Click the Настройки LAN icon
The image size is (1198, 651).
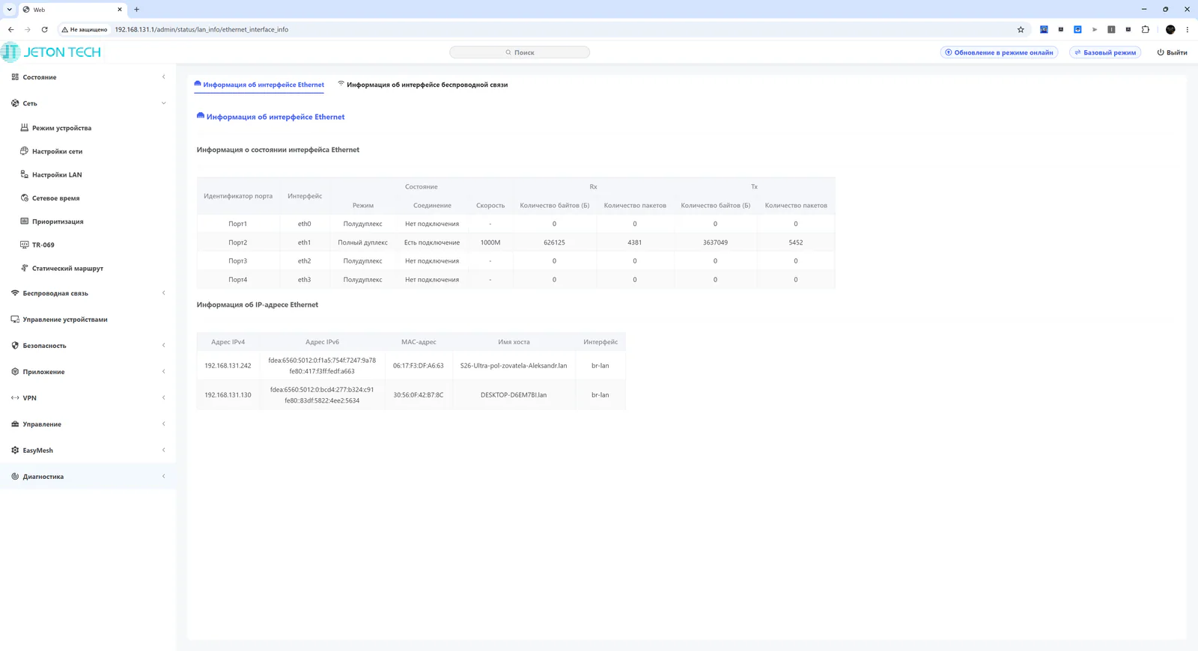pyautogui.click(x=24, y=174)
